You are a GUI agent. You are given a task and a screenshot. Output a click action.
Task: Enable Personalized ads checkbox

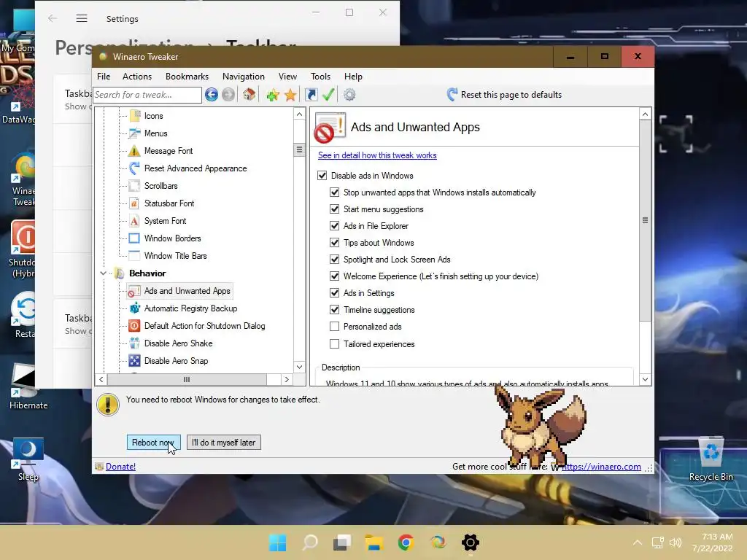click(335, 327)
